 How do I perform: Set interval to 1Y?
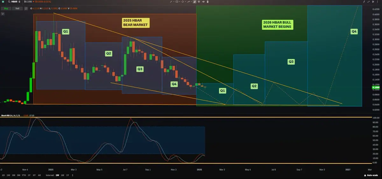point(67,175)
